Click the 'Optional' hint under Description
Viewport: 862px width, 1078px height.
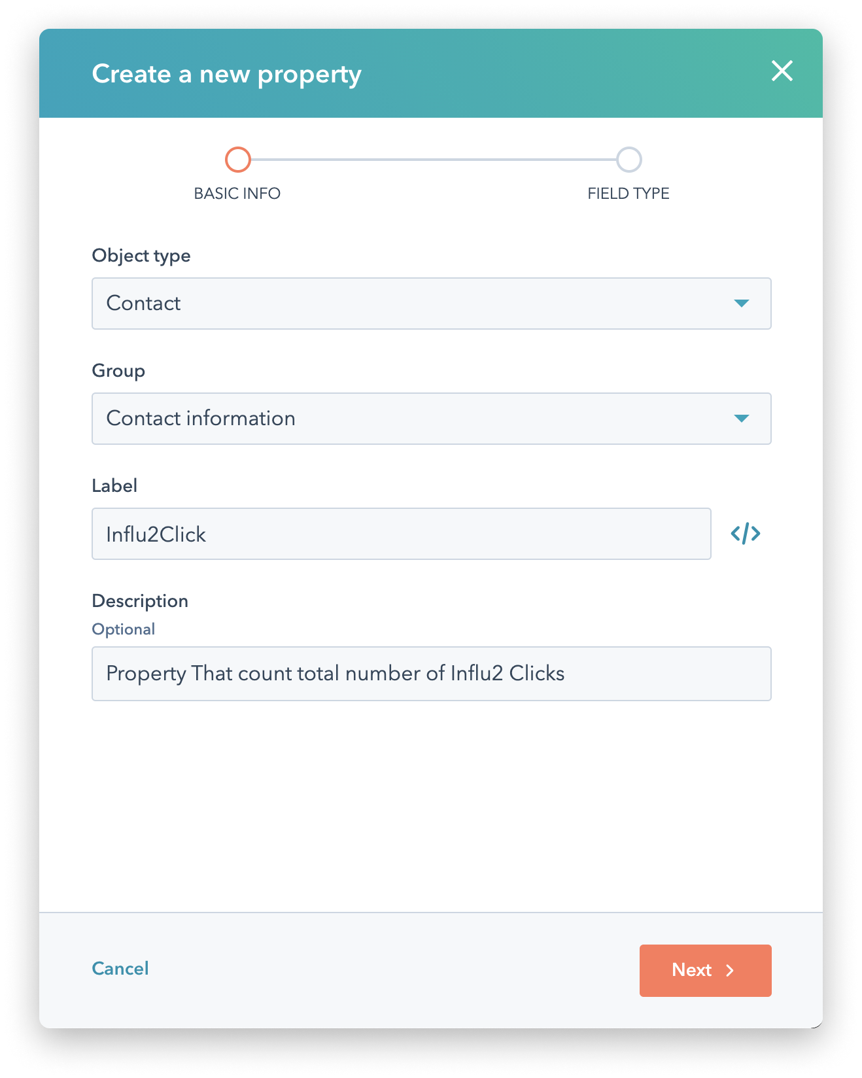click(123, 629)
